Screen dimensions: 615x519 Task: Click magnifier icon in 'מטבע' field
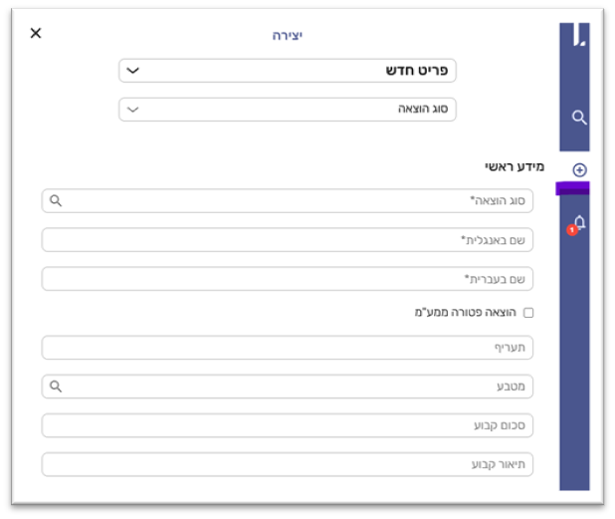click(x=56, y=387)
